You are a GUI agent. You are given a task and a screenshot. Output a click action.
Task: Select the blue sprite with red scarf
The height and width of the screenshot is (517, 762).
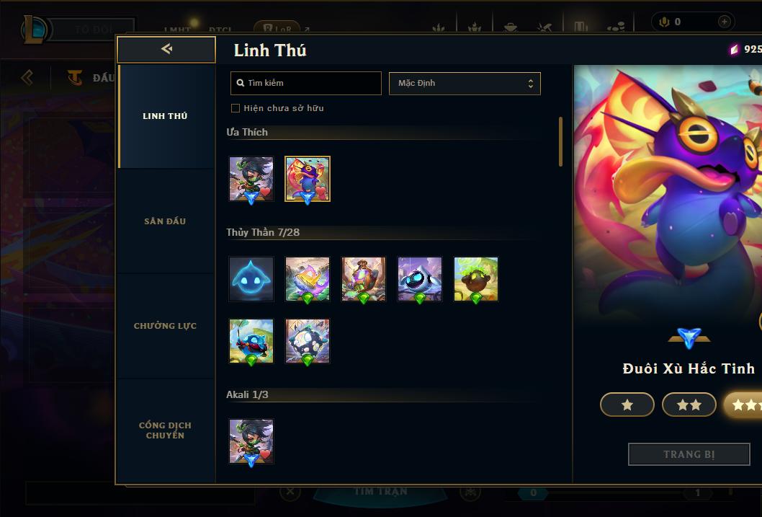(x=251, y=341)
